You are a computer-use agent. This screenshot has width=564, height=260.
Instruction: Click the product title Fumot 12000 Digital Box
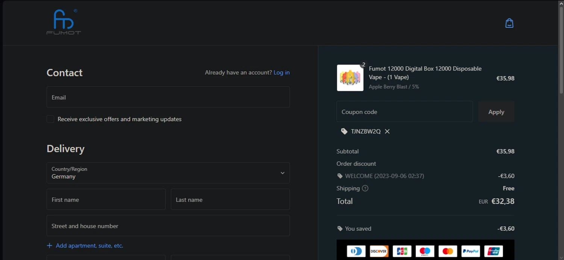tap(425, 73)
